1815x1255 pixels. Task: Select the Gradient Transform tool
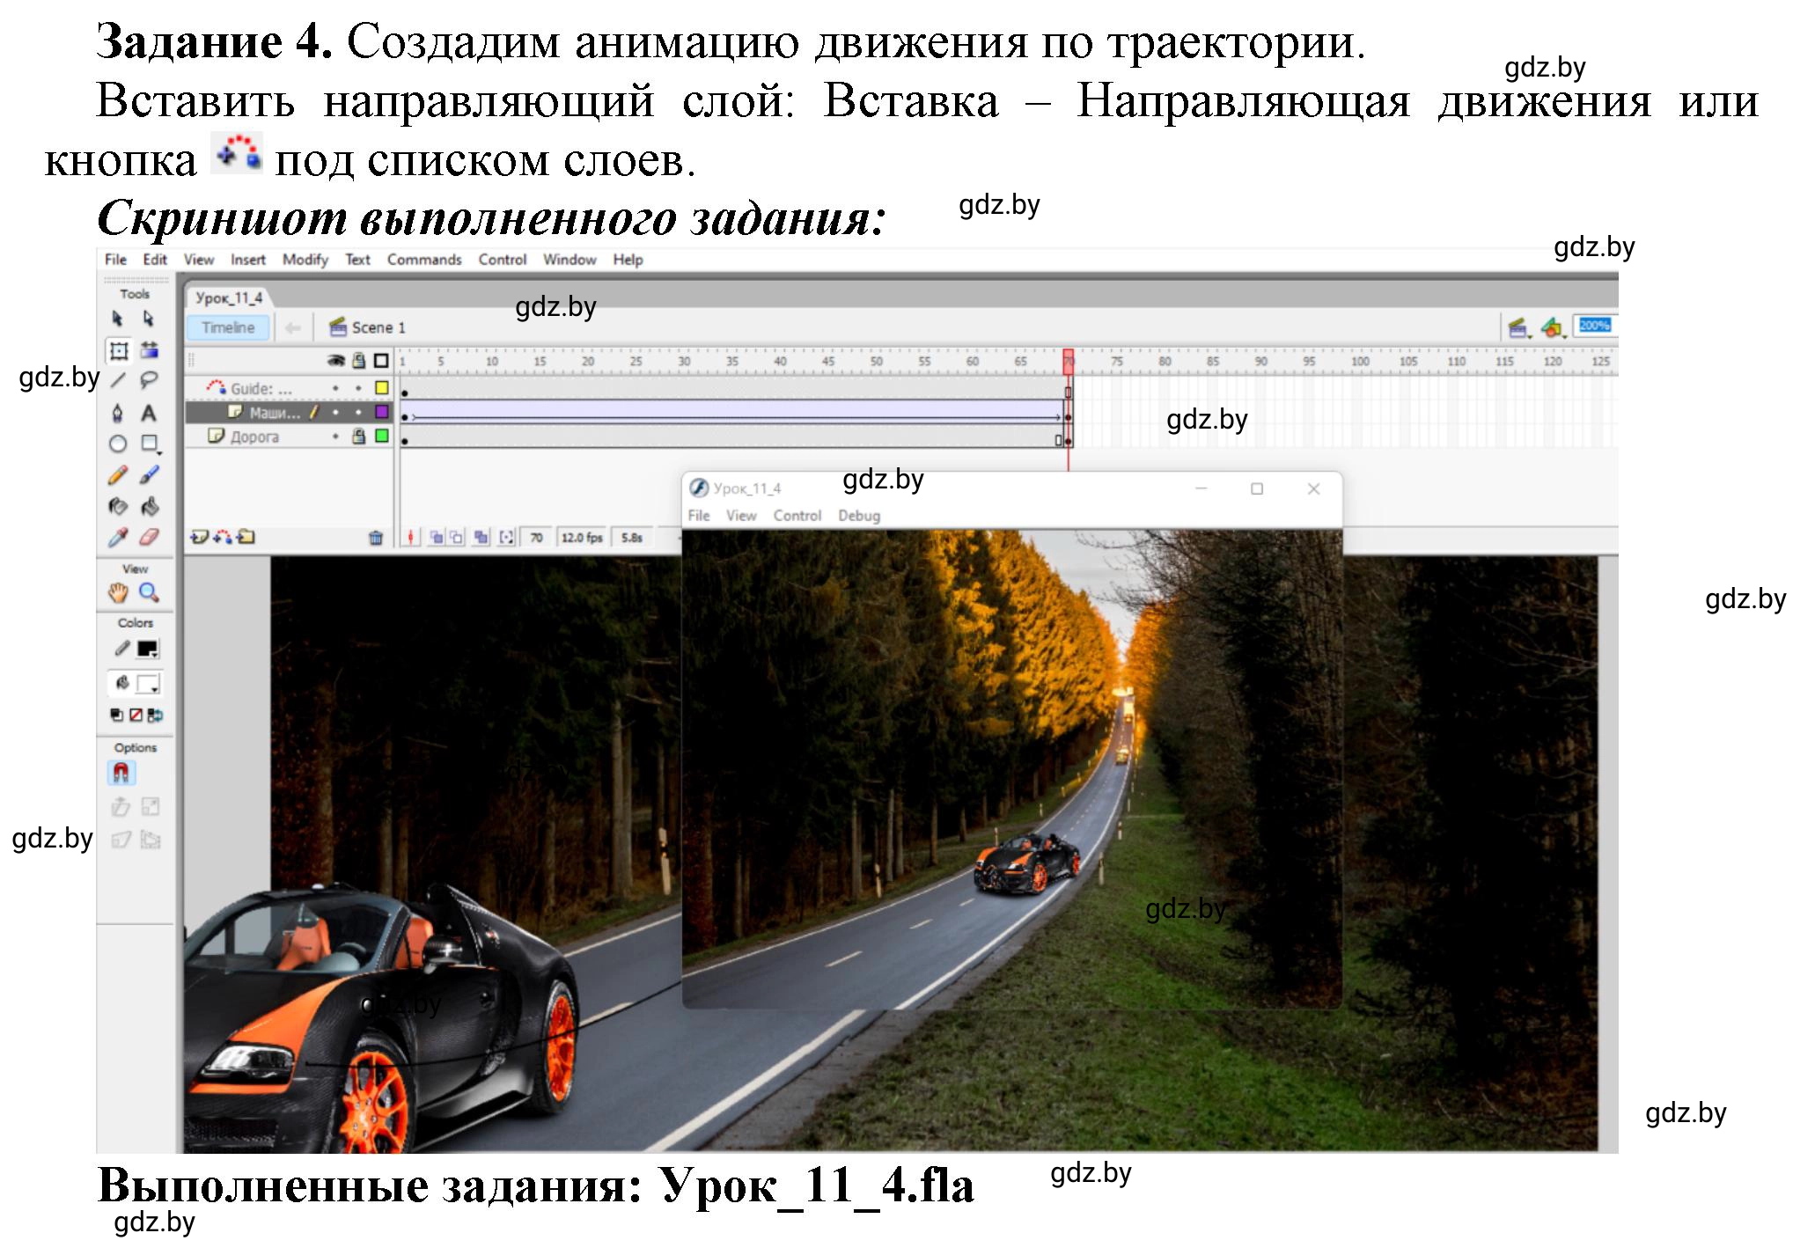click(150, 350)
